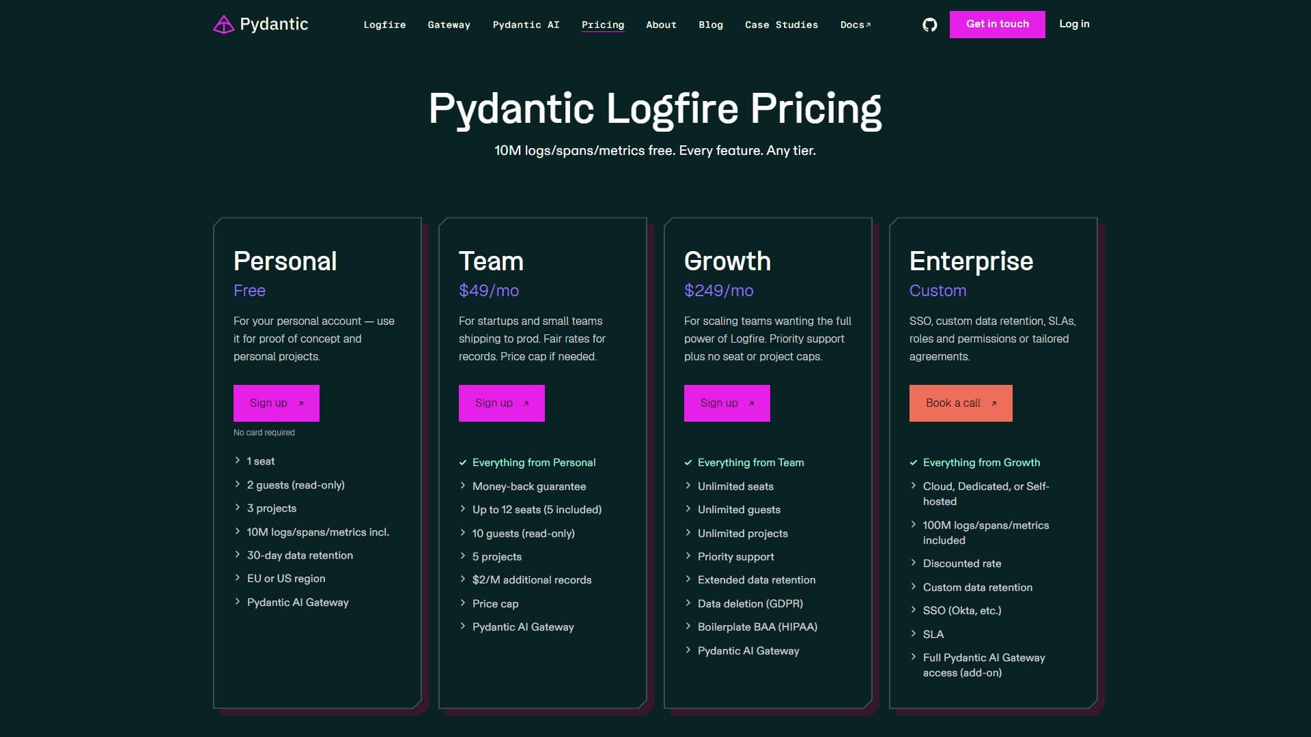Click the $249/mo price text
1311x737 pixels.
718,291
